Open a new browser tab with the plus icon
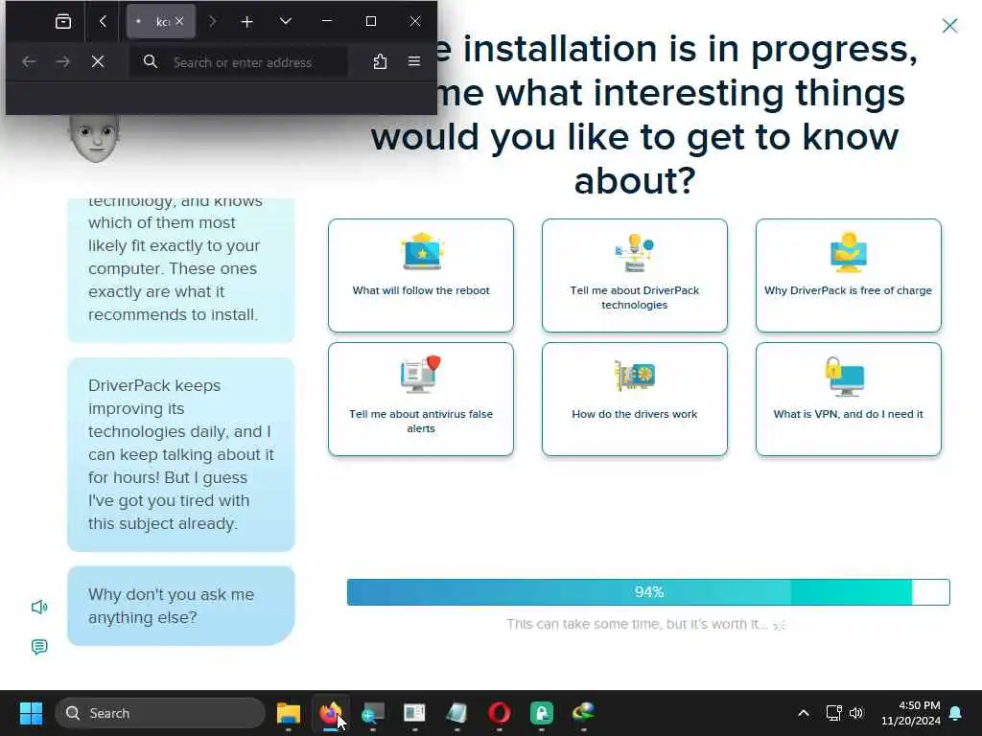The width and height of the screenshot is (982, 736). 246,22
